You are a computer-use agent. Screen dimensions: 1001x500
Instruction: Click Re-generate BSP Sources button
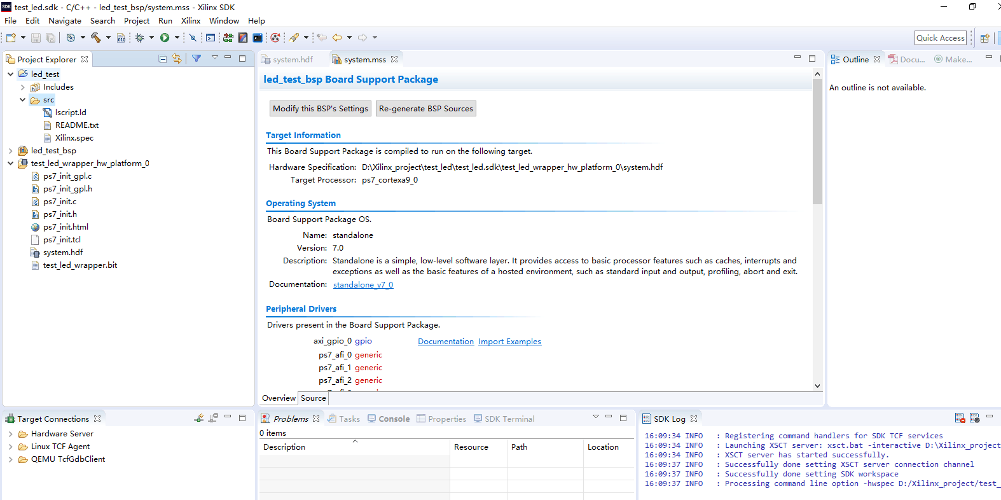(x=426, y=109)
